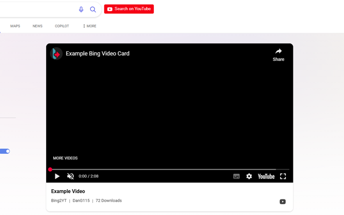344x215 pixels.
Task: Toggle the blue switch on left edge
Action: pyautogui.click(x=5, y=151)
